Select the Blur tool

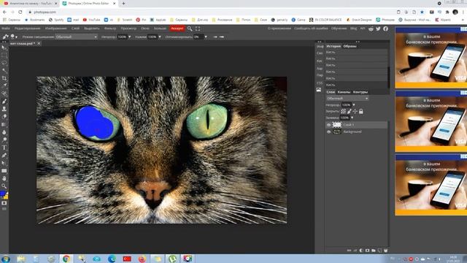[x=4, y=132]
